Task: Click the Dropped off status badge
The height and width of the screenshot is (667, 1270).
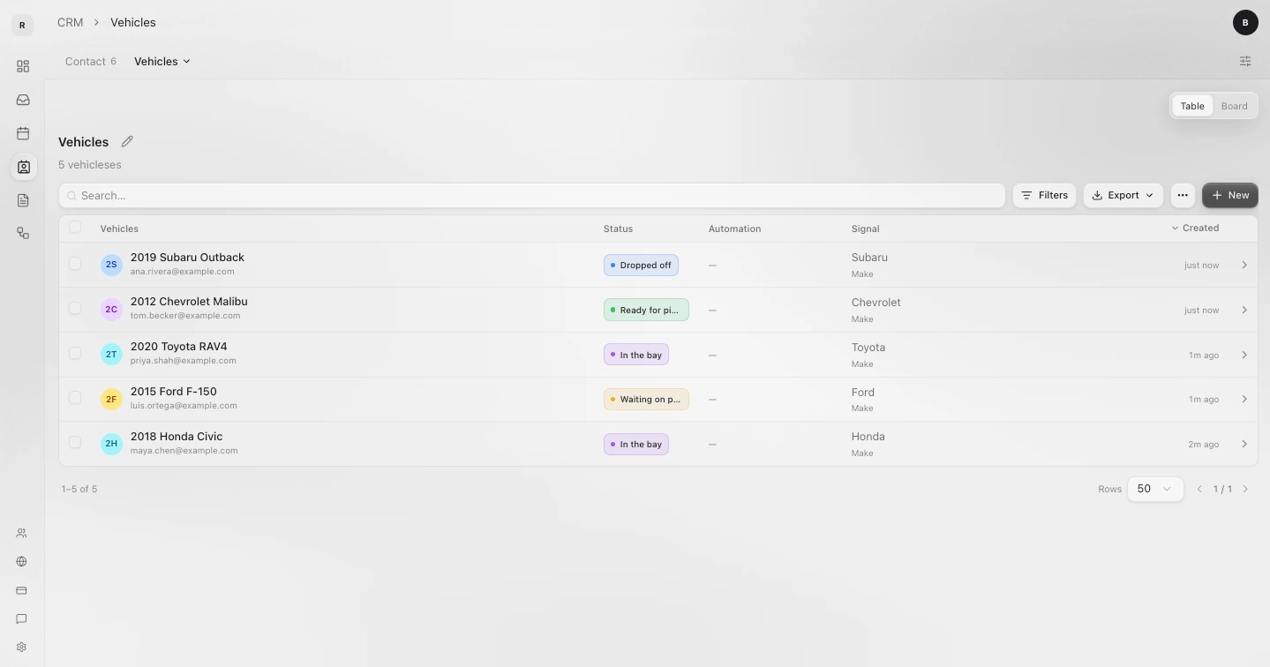Action: [x=641, y=265]
